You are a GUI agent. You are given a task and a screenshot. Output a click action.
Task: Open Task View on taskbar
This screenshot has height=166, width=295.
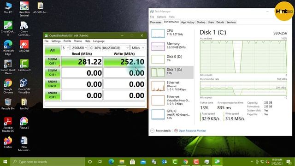(100, 162)
